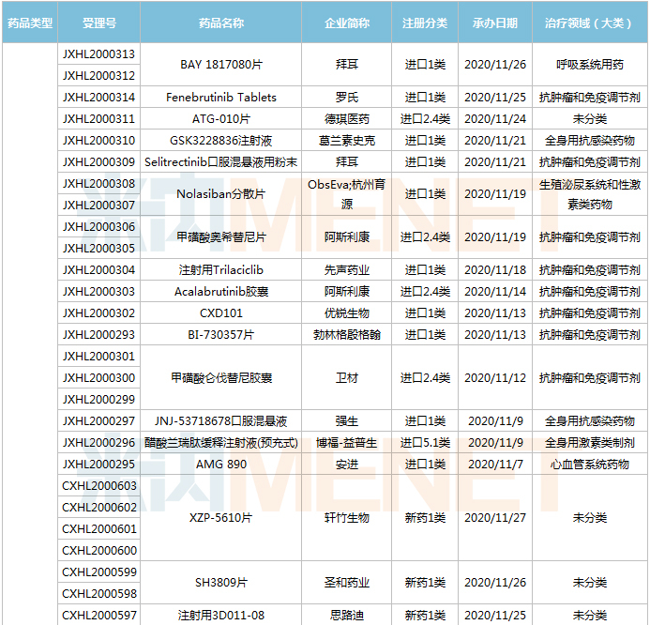Image resolution: width=650 pixels, height=625 pixels.
Task: Select Nolasiban分散片 drug name
Action: (x=220, y=194)
